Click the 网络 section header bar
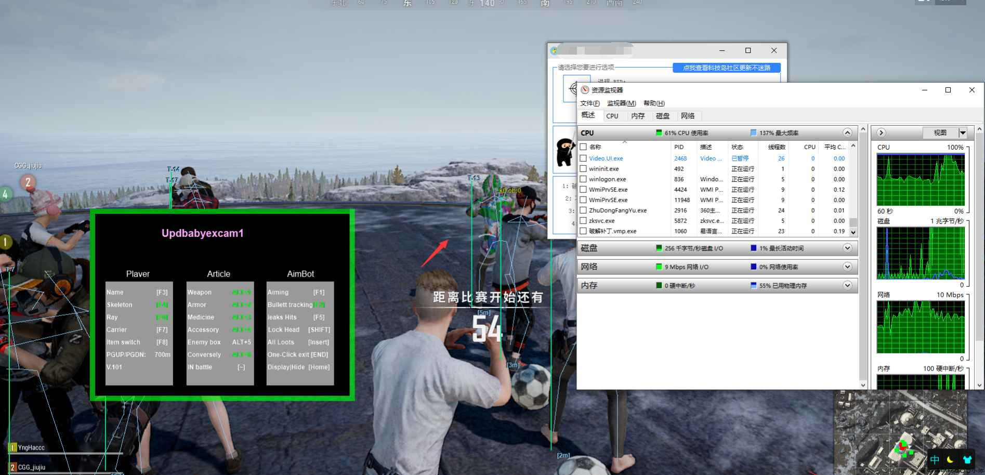 pyautogui.click(x=717, y=267)
